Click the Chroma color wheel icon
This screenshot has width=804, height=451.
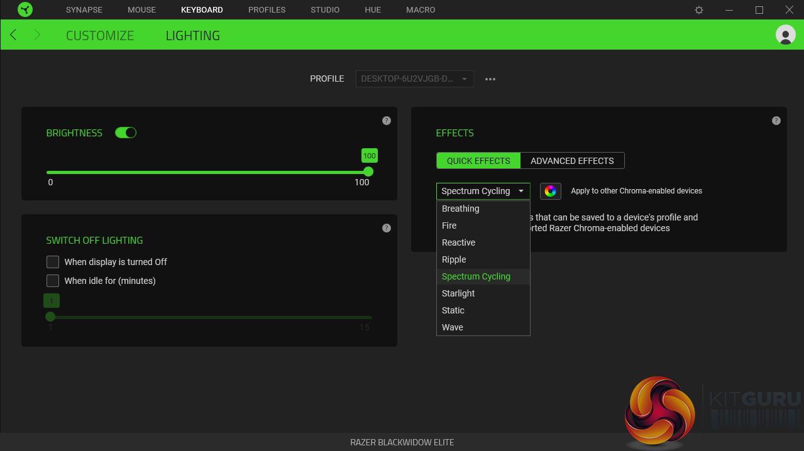click(551, 191)
